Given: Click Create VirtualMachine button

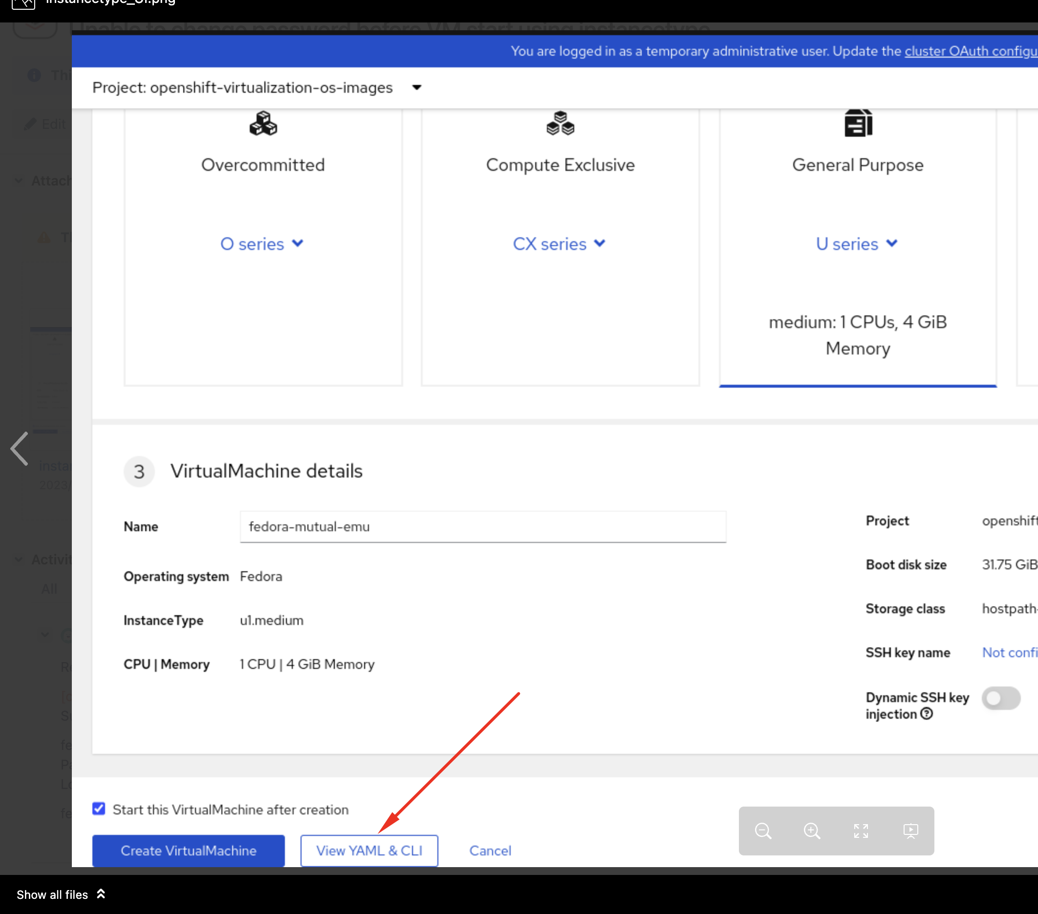Looking at the screenshot, I should coord(189,851).
